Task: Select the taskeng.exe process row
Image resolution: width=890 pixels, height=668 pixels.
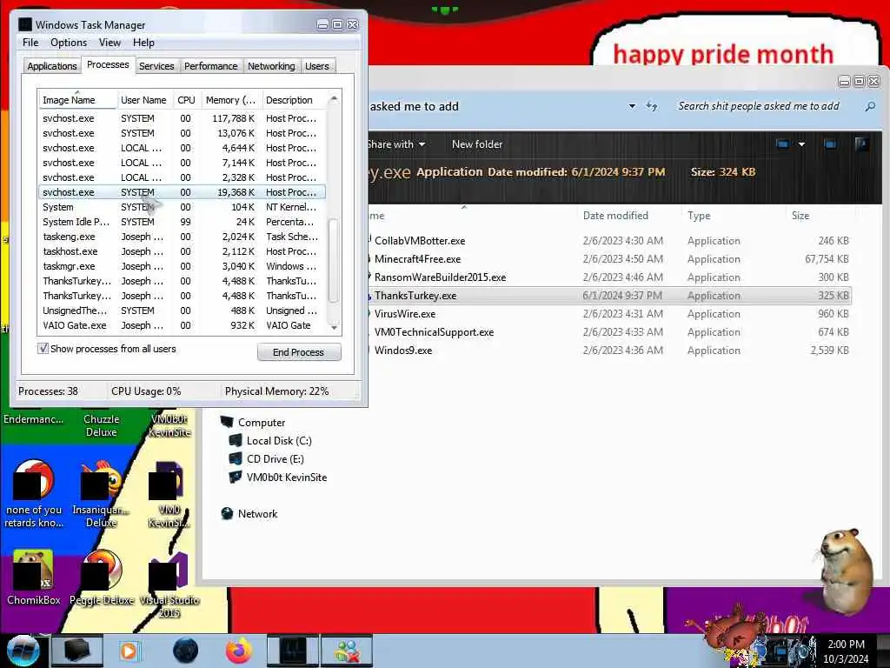Action: click(182, 237)
